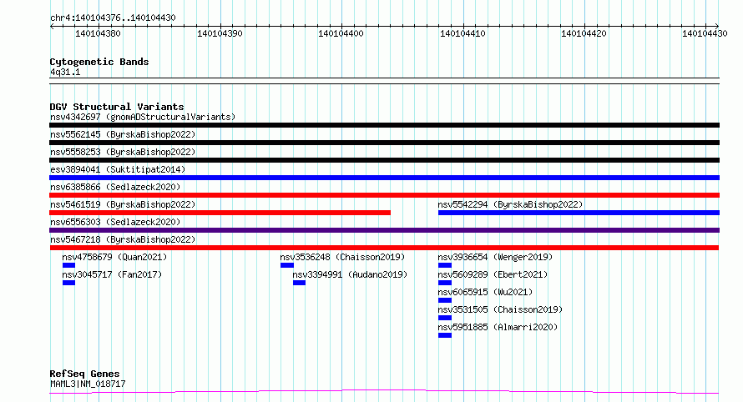Click small blue bar under nsv3531505

click(445, 318)
